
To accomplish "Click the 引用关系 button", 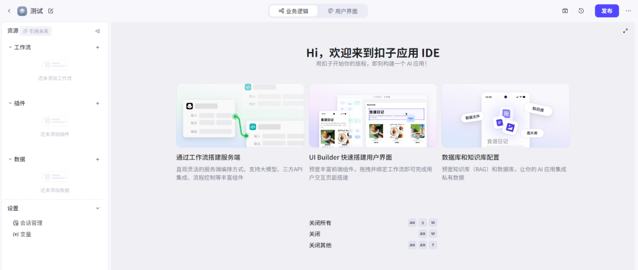I will pyautogui.click(x=35, y=31).
